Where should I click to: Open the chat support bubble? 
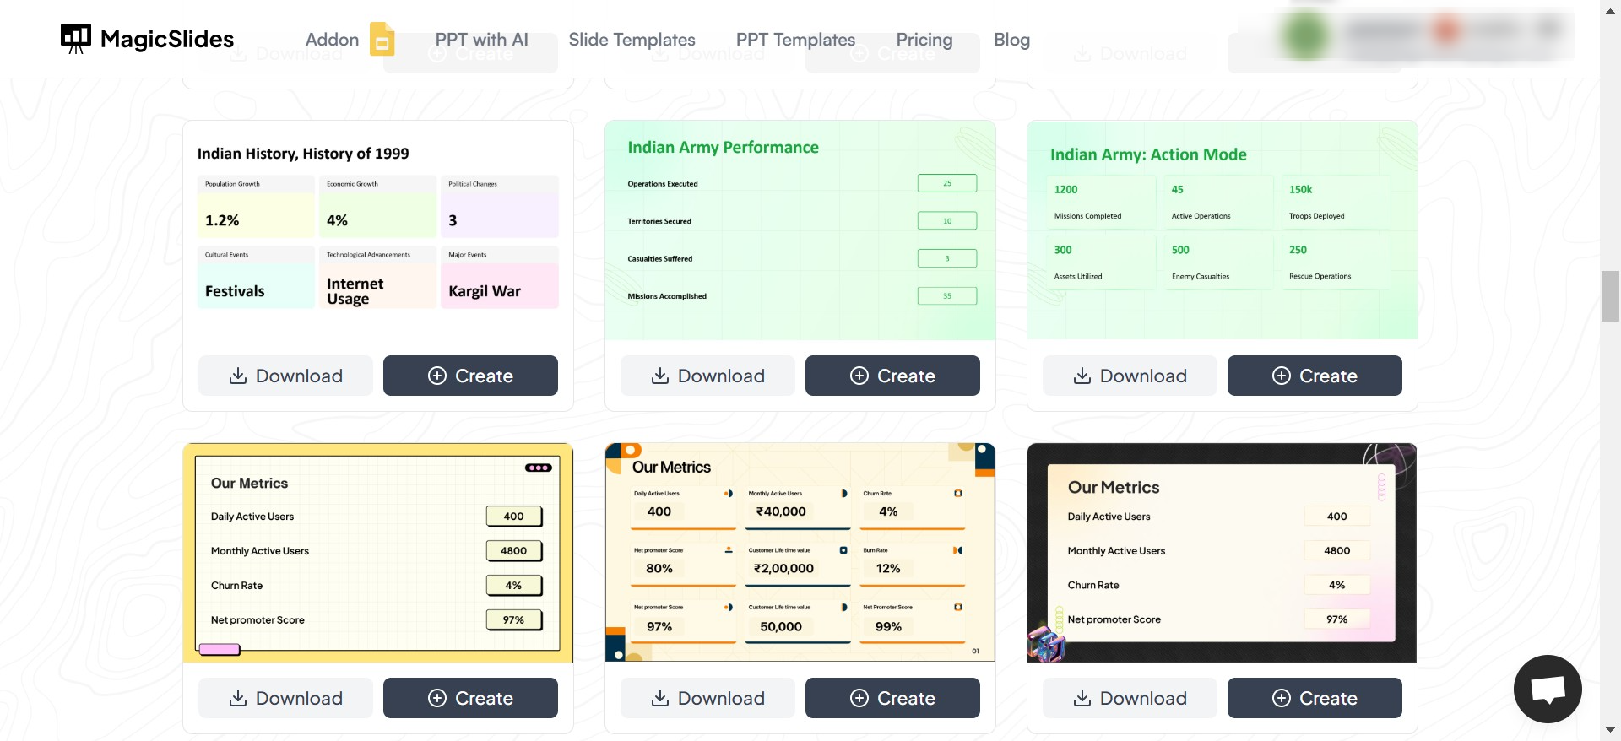1548,689
